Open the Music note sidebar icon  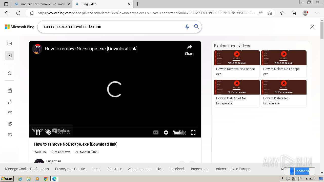(x=10, y=102)
